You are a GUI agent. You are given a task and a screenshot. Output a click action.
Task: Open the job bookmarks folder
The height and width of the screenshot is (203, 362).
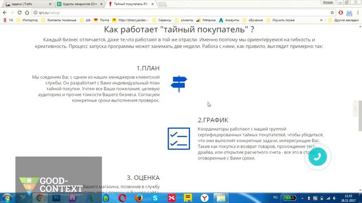[x=85, y=20]
